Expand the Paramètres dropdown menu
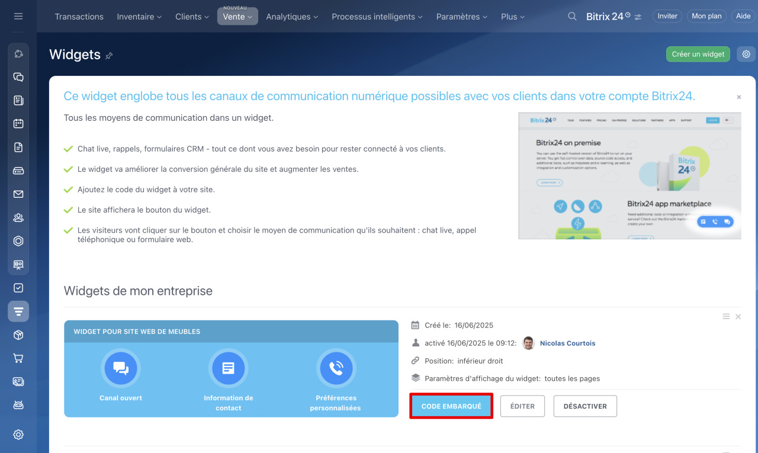 (462, 17)
